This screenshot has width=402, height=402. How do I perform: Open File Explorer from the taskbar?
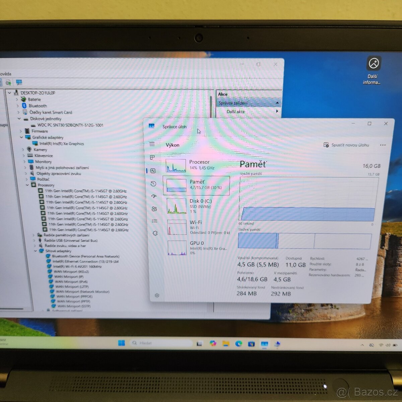tap(225, 343)
